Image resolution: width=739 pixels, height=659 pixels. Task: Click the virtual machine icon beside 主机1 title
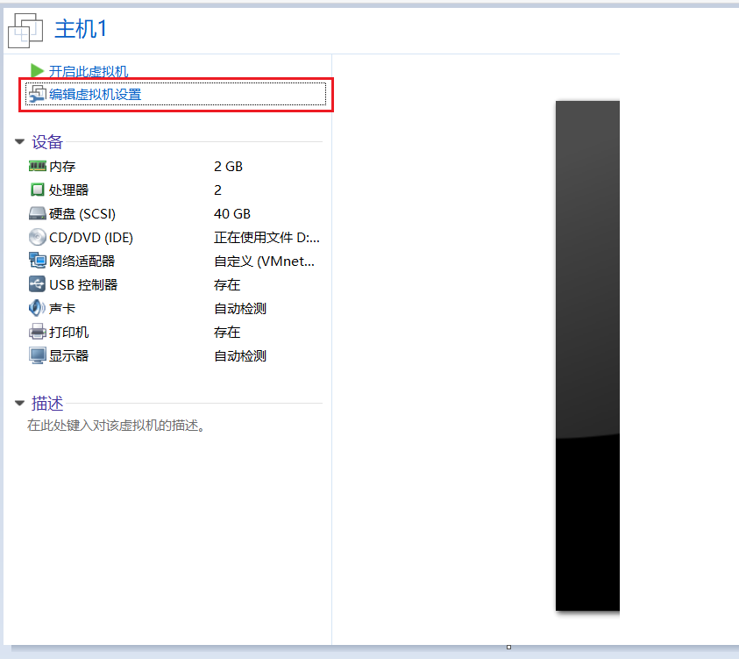(x=25, y=29)
